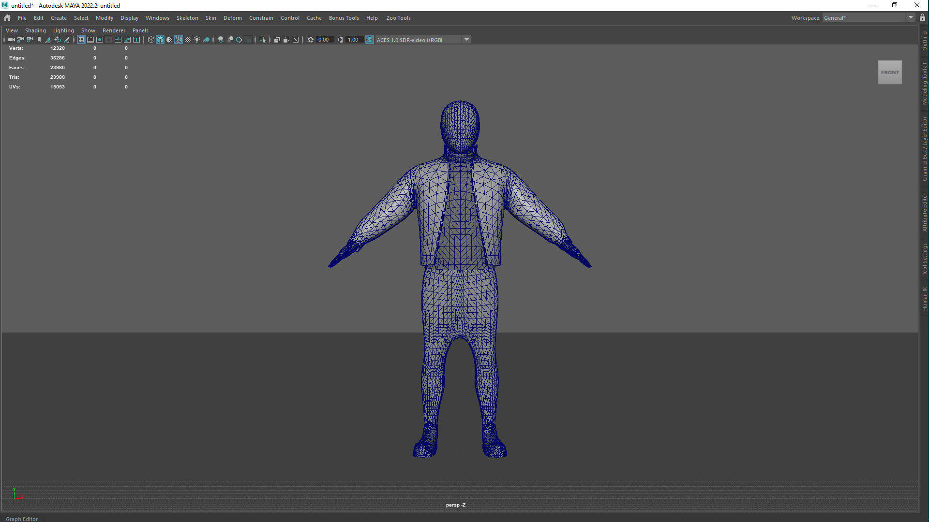Image resolution: width=929 pixels, height=522 pixels.
Task: Click the gamma value field 1.00
Action: pos(353,40)
